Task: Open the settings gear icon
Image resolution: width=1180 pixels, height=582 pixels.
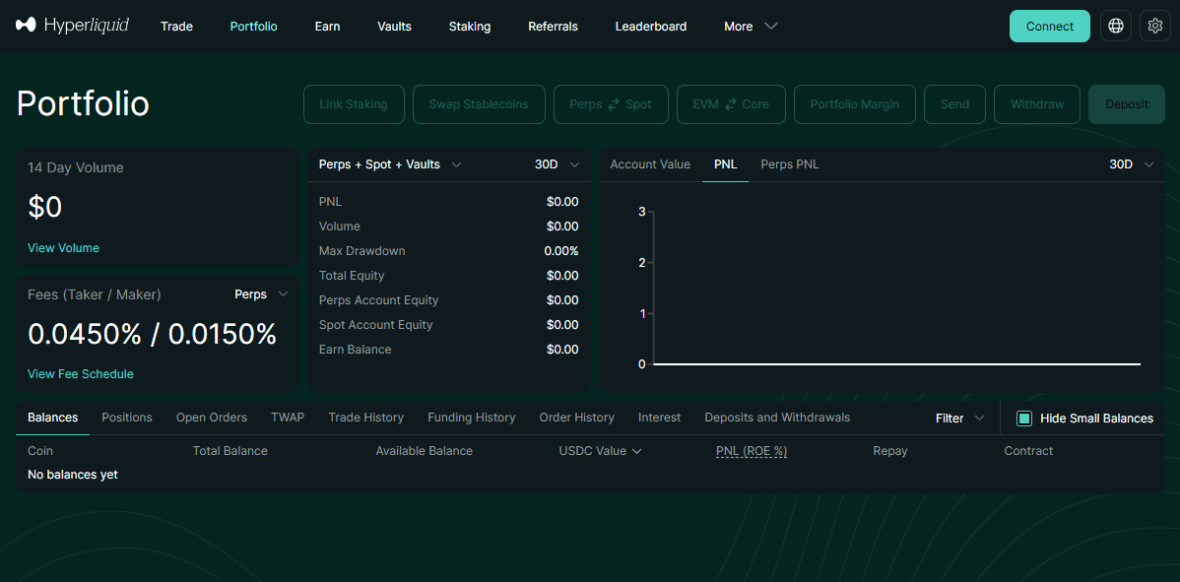Action: (1155, 27)
